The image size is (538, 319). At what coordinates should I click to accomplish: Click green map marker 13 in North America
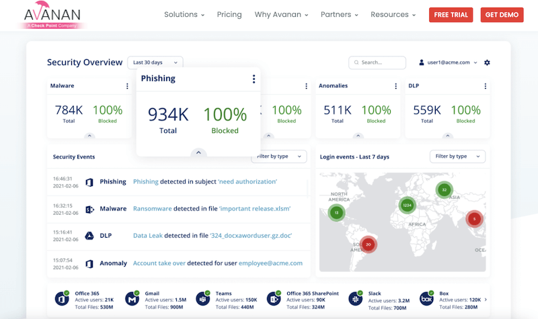337,212
